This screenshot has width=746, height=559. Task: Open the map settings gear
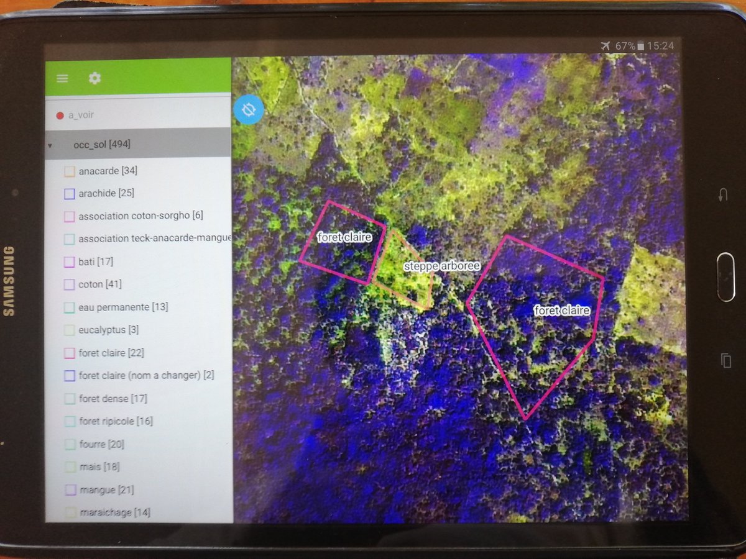coord(94,78)
